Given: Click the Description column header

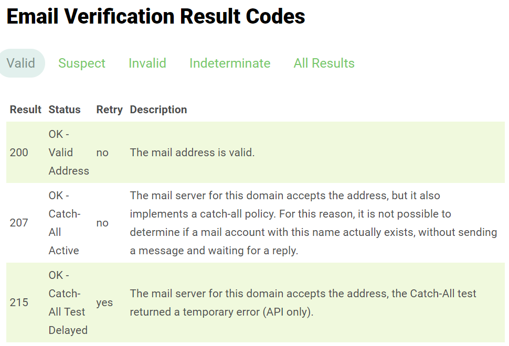Looking at the screenshot, I should click(x=158, y=110).
